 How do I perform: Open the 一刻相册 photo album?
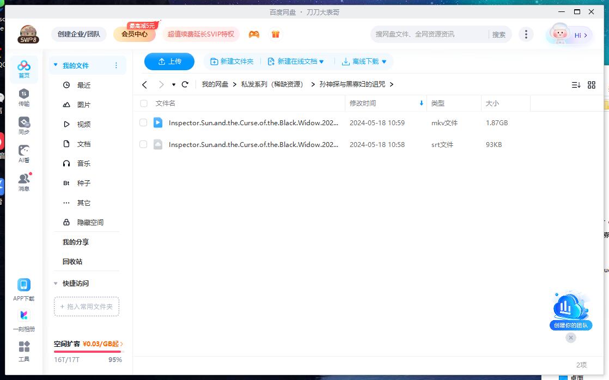[23, 320]
